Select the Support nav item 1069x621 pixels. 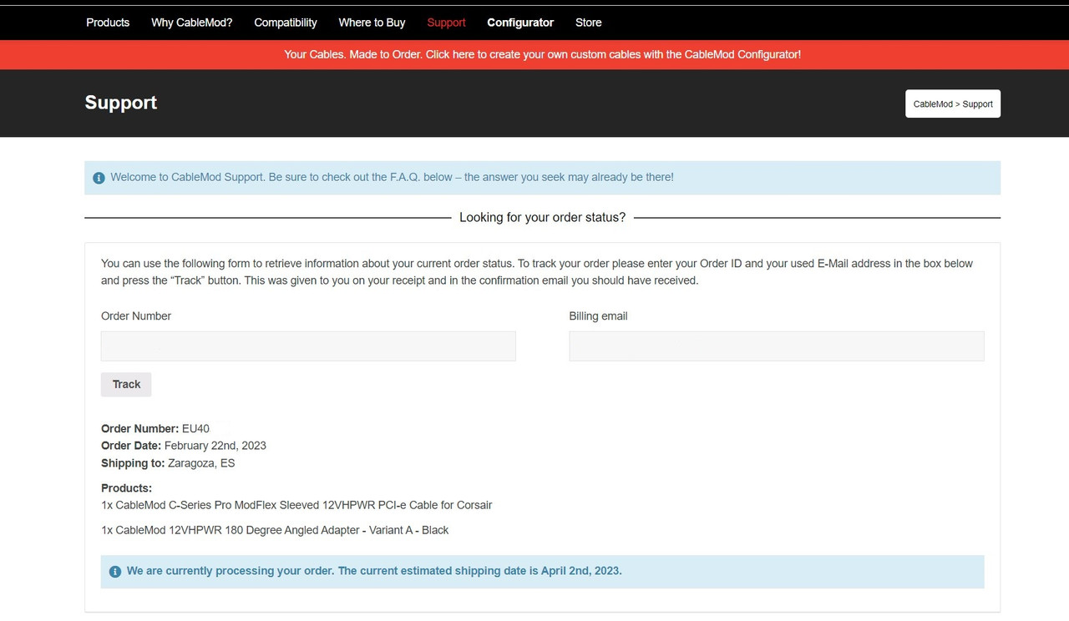point(446,23)
